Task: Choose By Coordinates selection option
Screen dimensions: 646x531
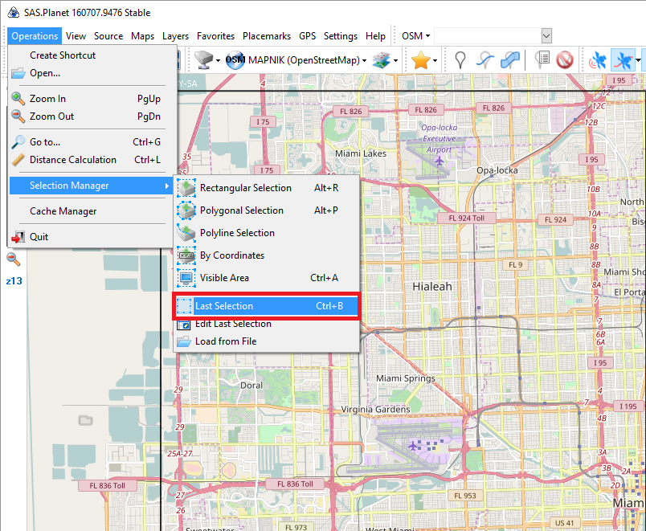Action: tap(266, 255)
